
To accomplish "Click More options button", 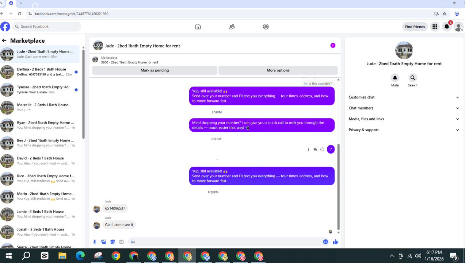I will tap(278, 70).
